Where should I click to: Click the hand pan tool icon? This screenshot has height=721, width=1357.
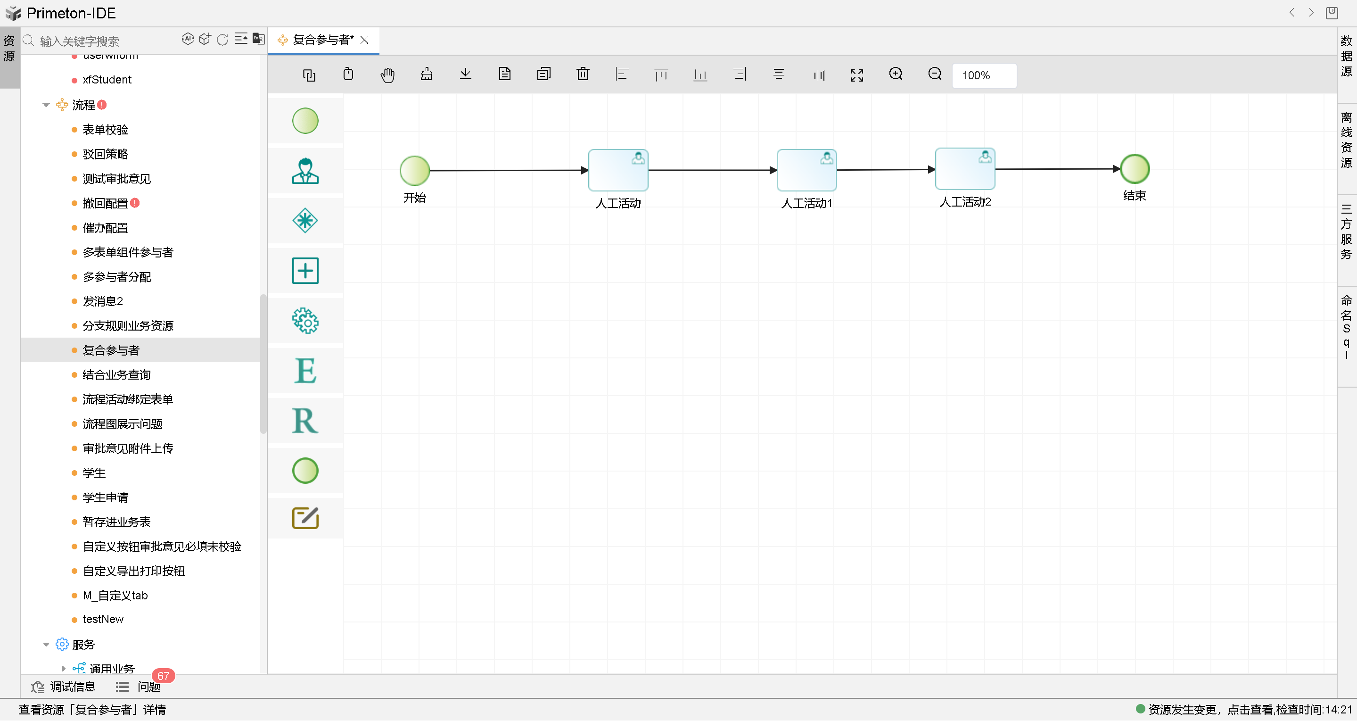(x=387, y=75)
